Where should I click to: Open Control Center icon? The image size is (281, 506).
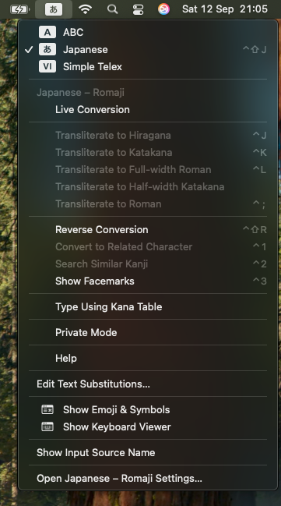coord(138,9)
